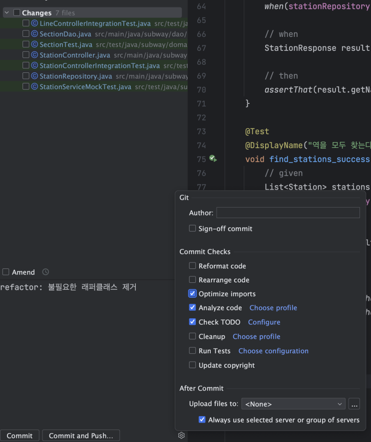Click the @Test annotation in editor
This screenshot has height=442, width=371.
pyautogui.click(x=257, y=131)
